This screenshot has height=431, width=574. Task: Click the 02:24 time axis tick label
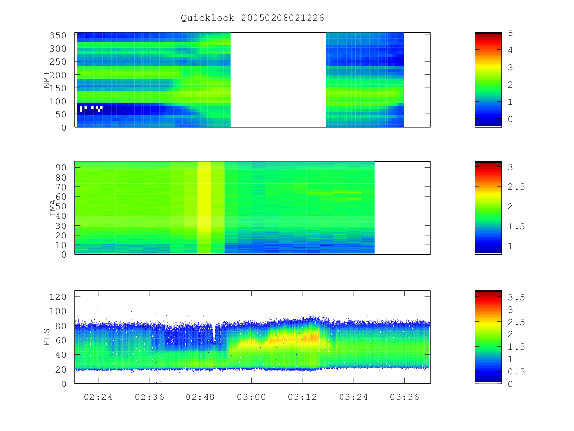coord(98,397)
